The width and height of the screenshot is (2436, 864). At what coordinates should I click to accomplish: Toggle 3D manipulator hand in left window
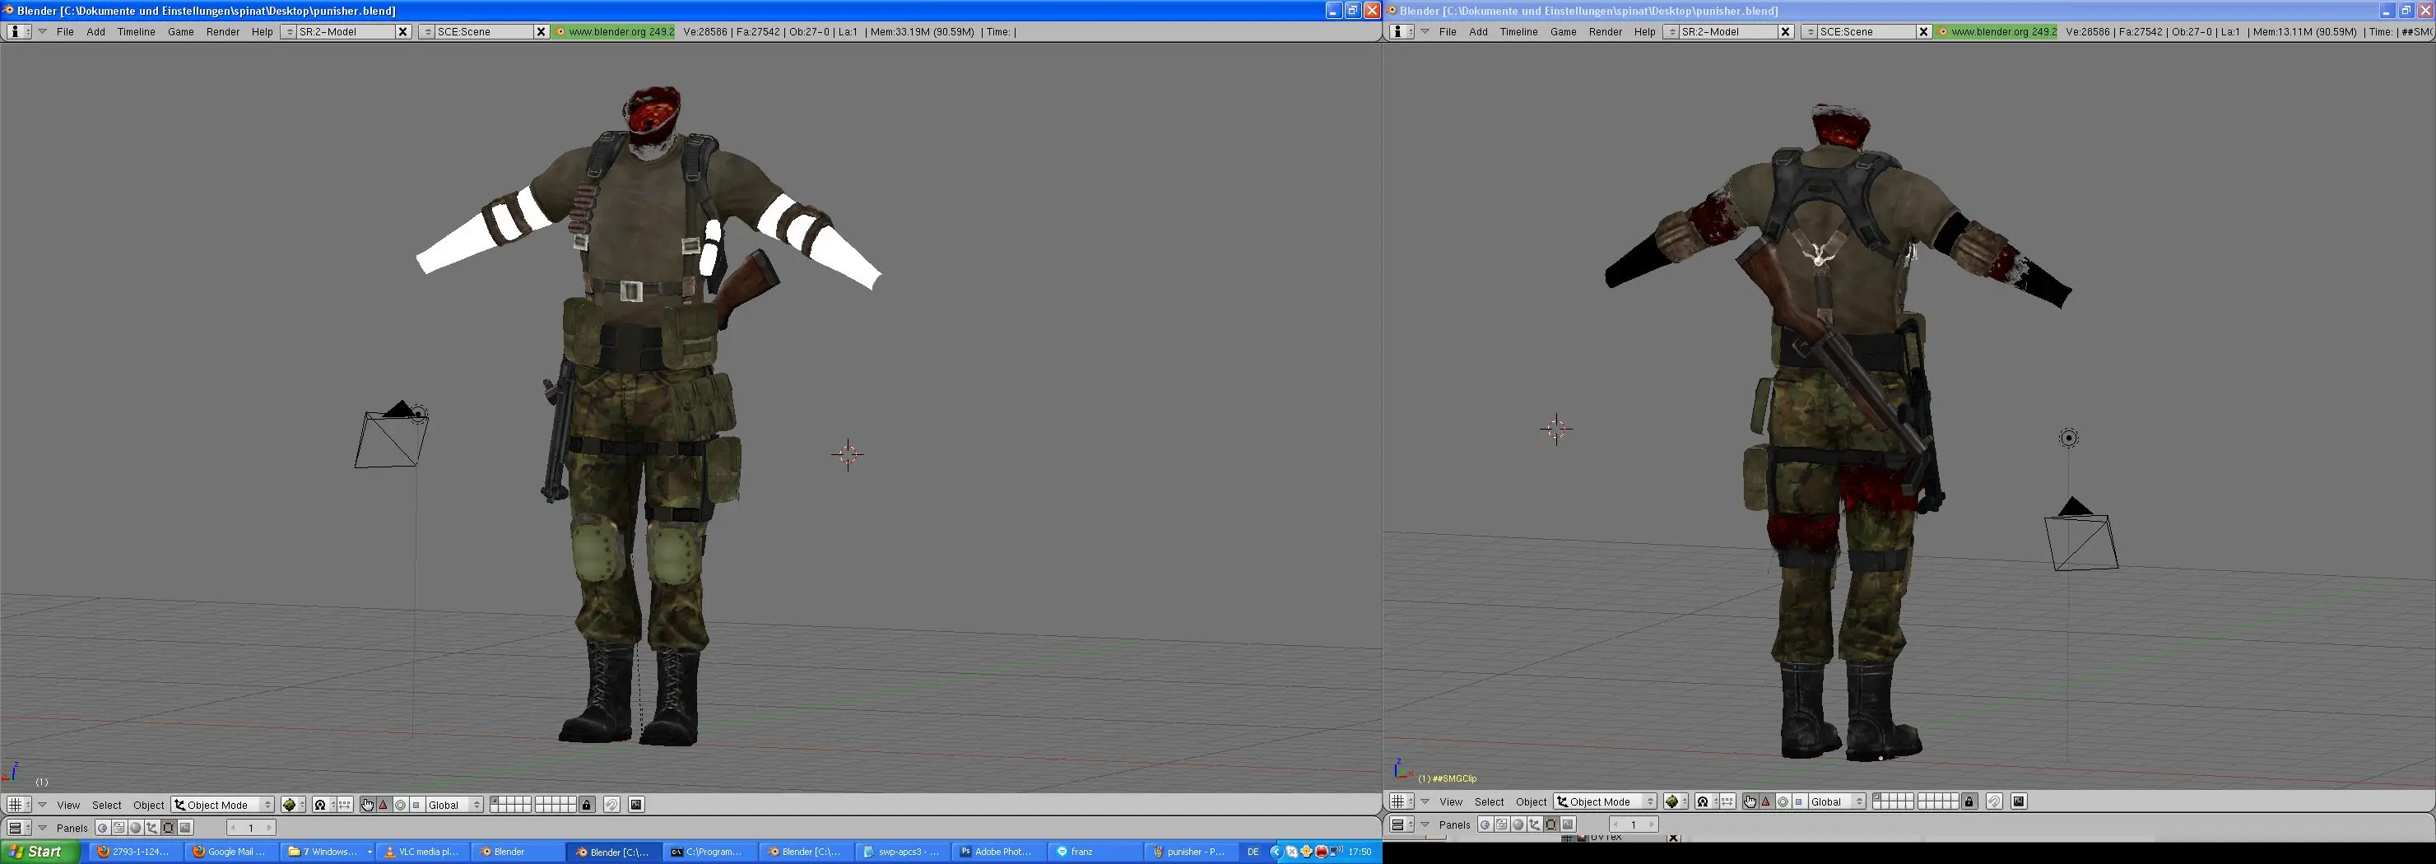pos(368,806)
